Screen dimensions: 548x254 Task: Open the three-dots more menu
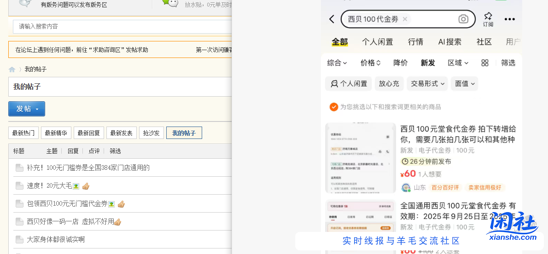pos(509,19)
